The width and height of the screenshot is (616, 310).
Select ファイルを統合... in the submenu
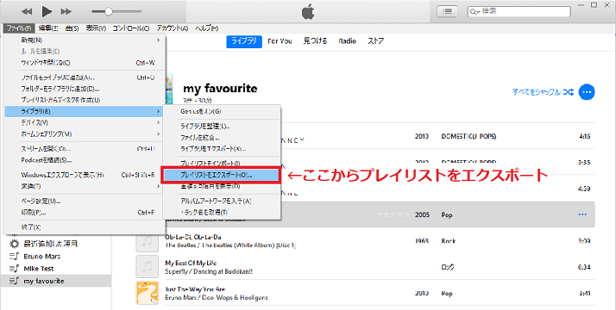[x=222, y=138]
